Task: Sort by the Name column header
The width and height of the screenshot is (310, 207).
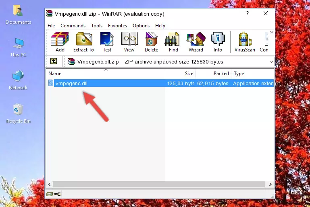Action: click(x=106, y=74)
